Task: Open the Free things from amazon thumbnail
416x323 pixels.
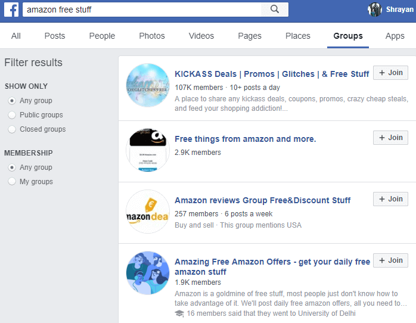Action: tap(148, 150)
